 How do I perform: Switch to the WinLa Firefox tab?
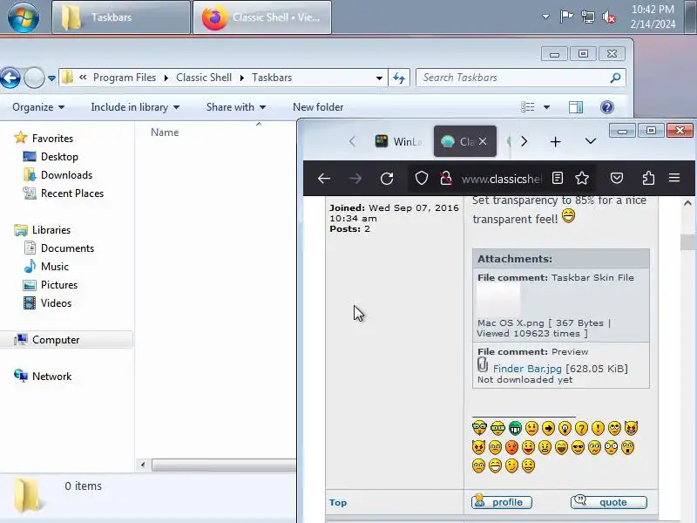pyautogui.click(x=398, y=142)
